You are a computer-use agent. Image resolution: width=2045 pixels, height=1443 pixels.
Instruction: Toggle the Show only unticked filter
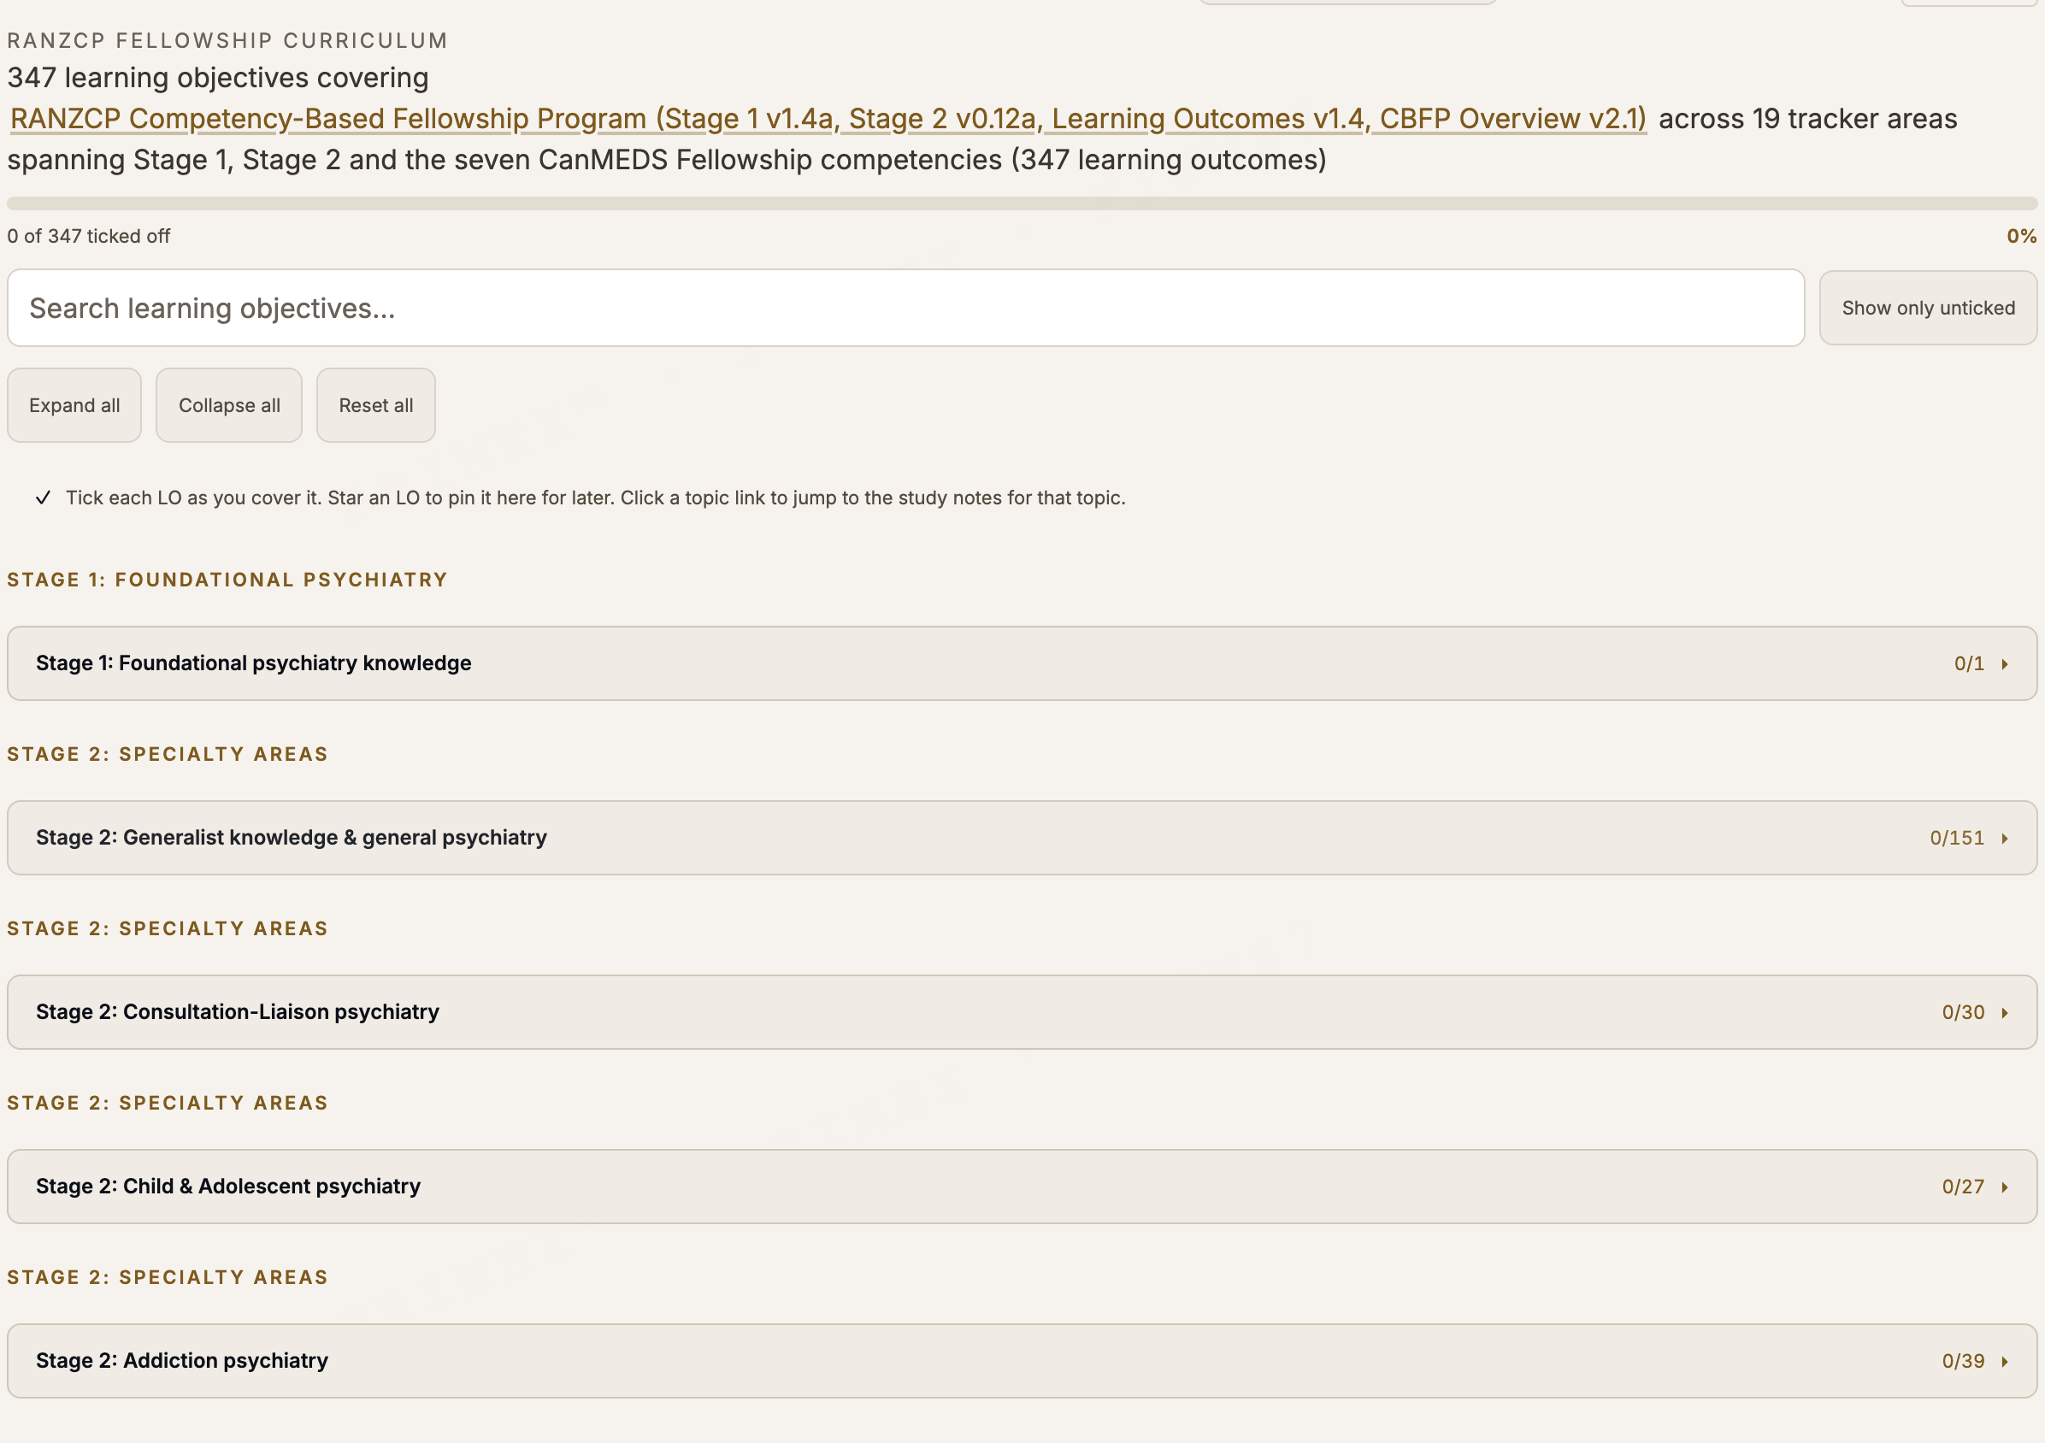1929,309
